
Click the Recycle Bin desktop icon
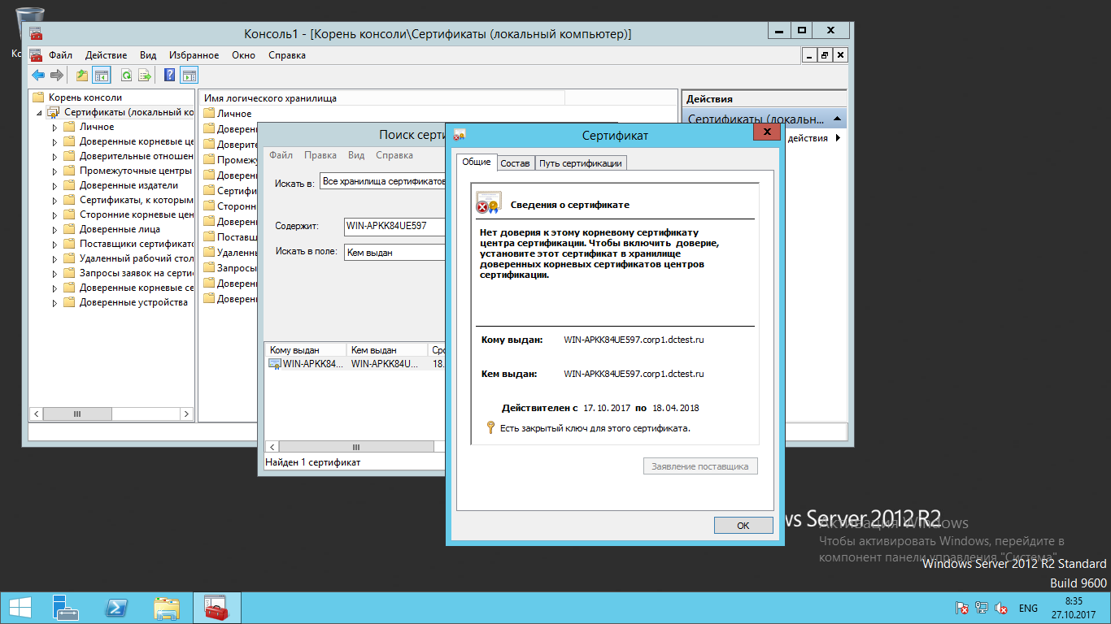tap(29, 24)
